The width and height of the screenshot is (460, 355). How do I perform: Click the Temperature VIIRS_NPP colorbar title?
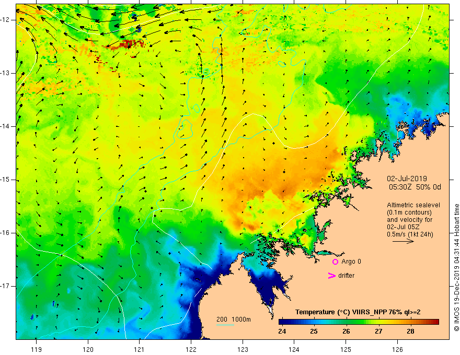[358, 312]
